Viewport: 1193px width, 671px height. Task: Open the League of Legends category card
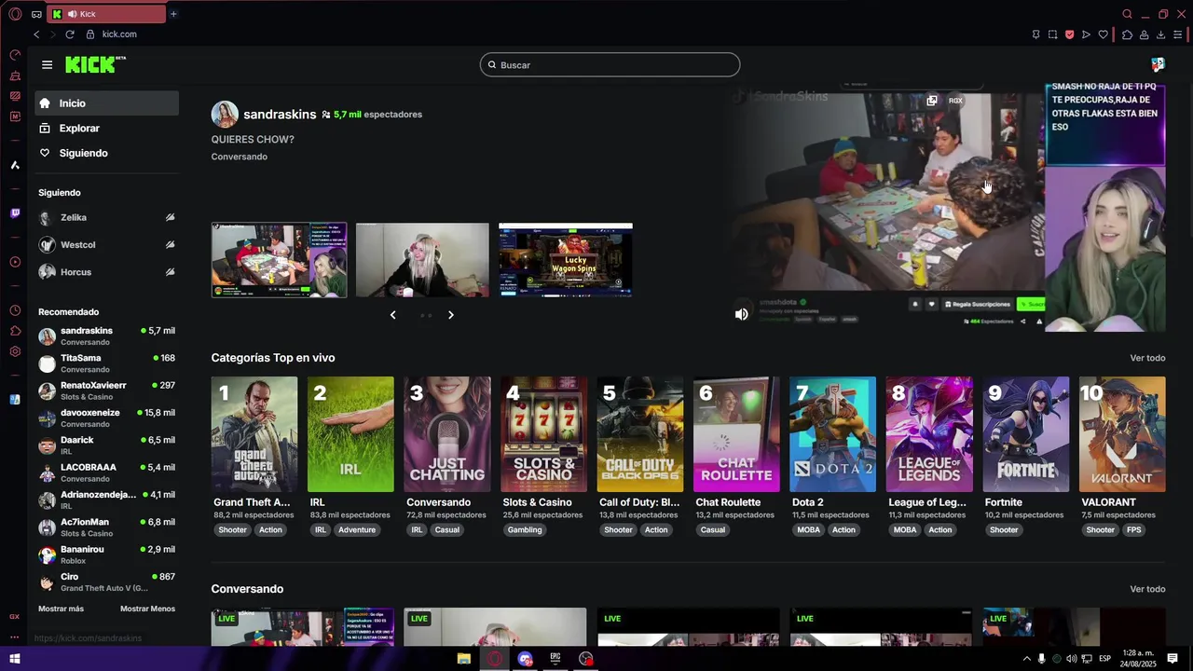click(929, 434)
